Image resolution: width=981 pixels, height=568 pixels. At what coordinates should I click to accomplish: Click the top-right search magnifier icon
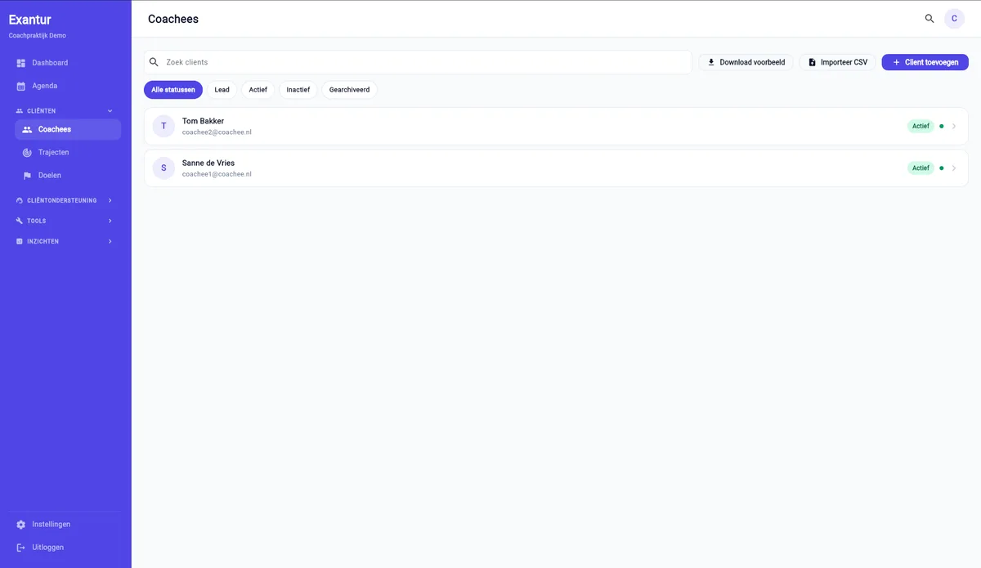pos(929,19)
